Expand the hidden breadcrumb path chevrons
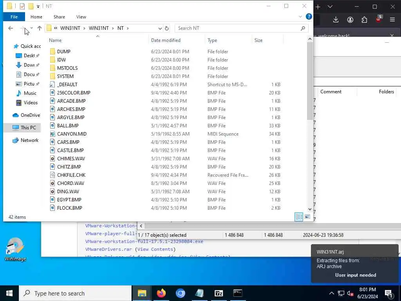This screenshot has width=401, height=301. [x=56, y=28]
